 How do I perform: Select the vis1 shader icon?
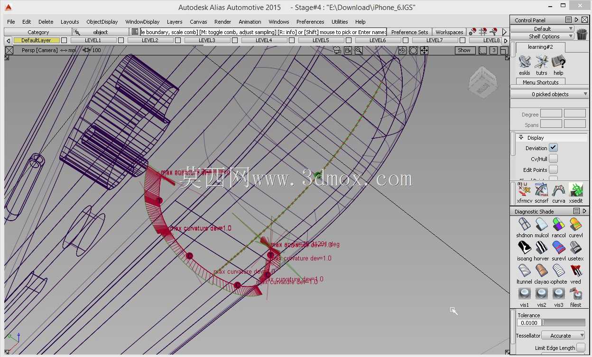click(524, 294)
